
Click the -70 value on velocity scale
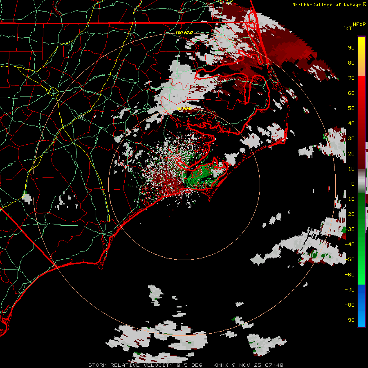[350, 290]
